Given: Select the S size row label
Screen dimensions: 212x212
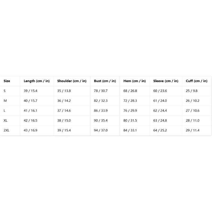Looking at the screenshot, I should tap(5, 91).
